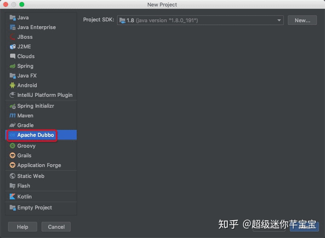Click the Cancel button
Viewport: 325px width, 238px height.
pyautogui.click(x=56, y=227)
